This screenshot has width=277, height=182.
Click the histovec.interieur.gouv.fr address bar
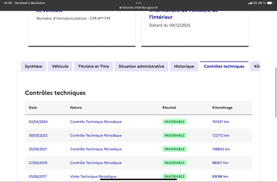(139, 7)
